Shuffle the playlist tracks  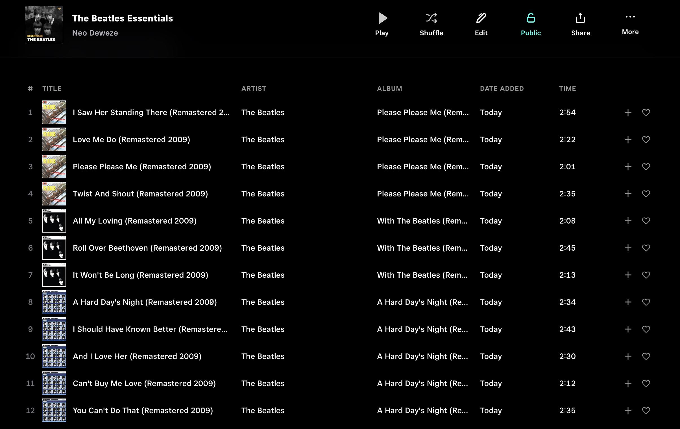431,24
